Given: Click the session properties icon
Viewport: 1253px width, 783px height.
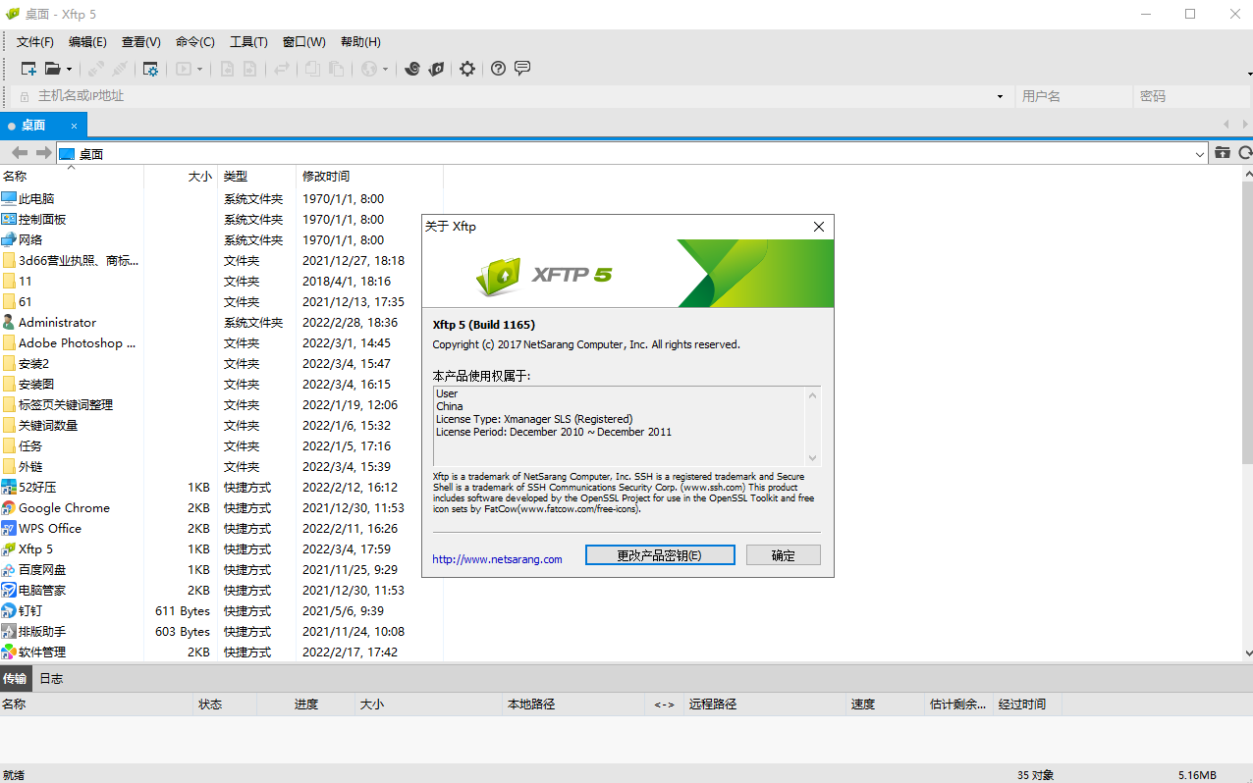Looking at the screenshot, I should tap(150, 69).
